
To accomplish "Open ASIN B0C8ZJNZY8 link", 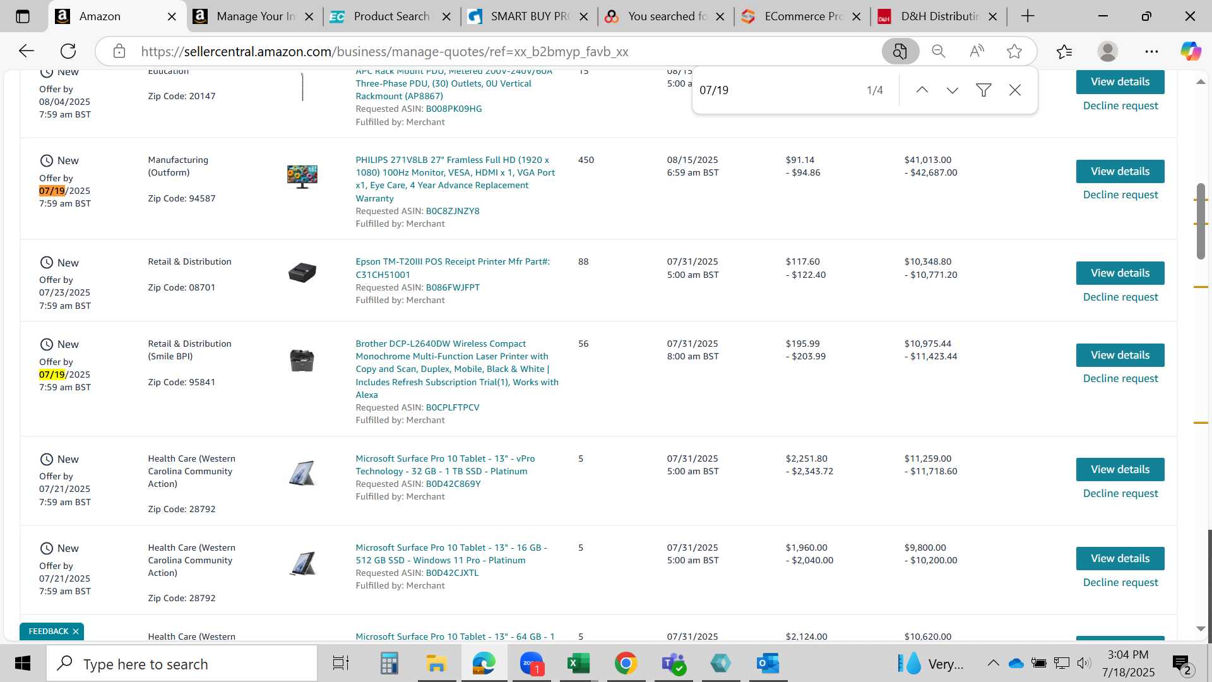I will [453, 211].
